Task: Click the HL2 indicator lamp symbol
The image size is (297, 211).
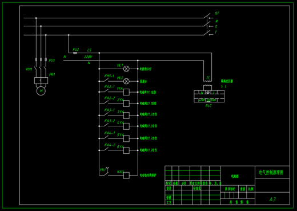Action: tap(126, 81)
